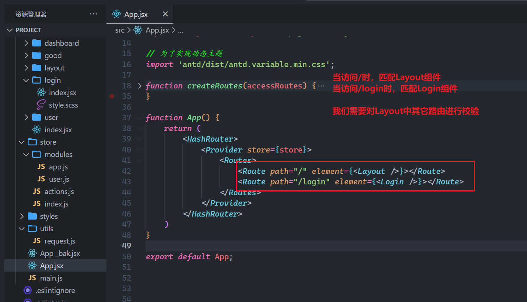Click the .eslintignore file icon
The height and width of the screenshot is (302, 527).
(x=28, y=290)
